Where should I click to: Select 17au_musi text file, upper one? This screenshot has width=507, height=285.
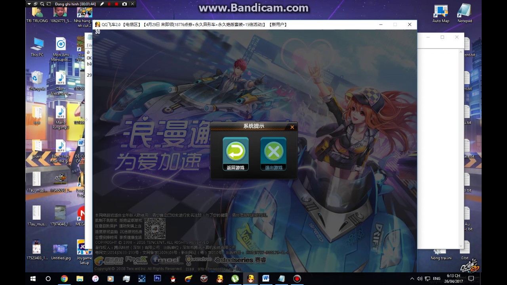point(37,182)
